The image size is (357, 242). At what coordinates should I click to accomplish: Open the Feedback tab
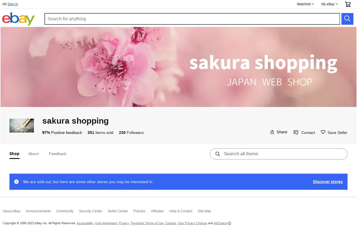[58, 154]
